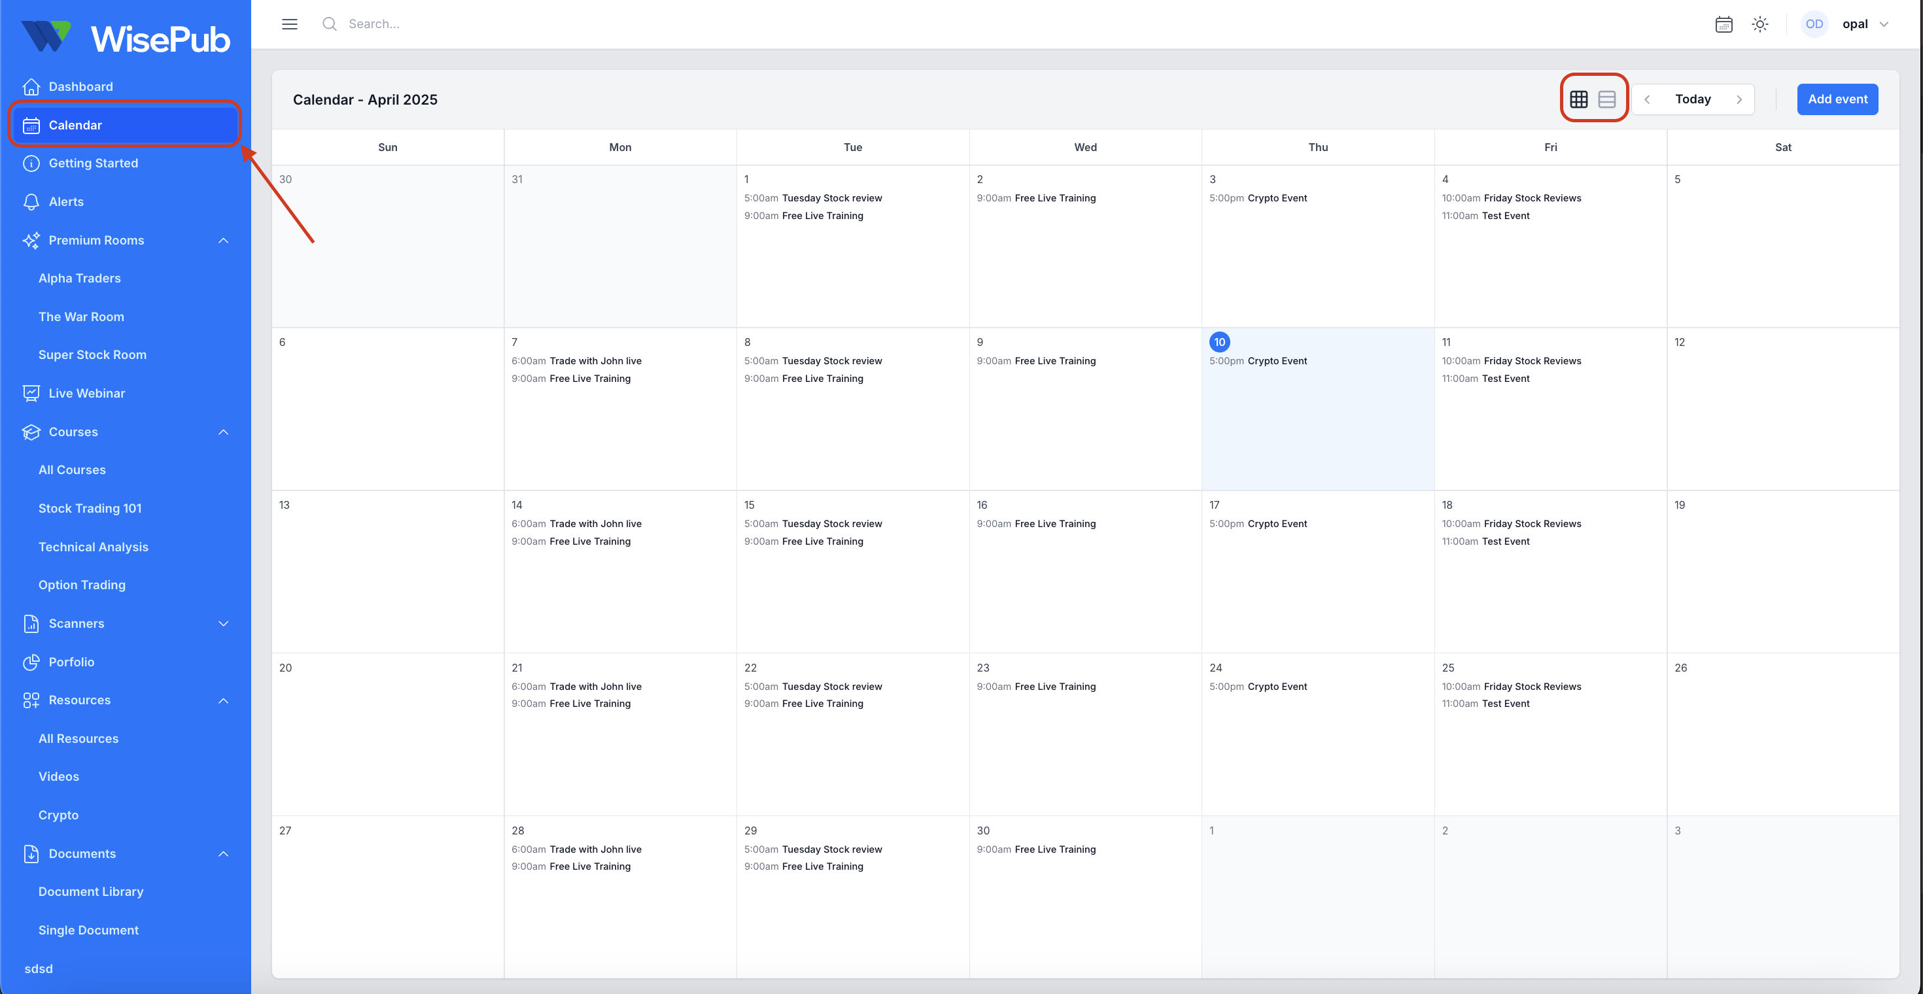This screenshot has height=994, width=1923.
Task: Collapse the Courses section
Action: [223, 432]
